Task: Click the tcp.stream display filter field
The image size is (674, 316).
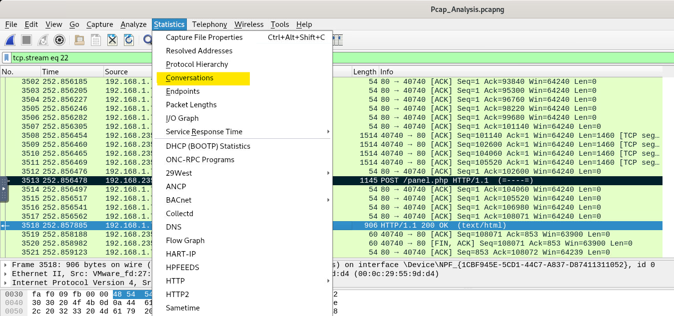Action: tap(80, 57)
